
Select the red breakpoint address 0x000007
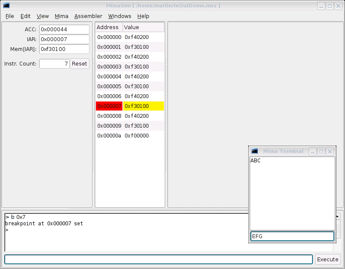[x=109, y=106]
